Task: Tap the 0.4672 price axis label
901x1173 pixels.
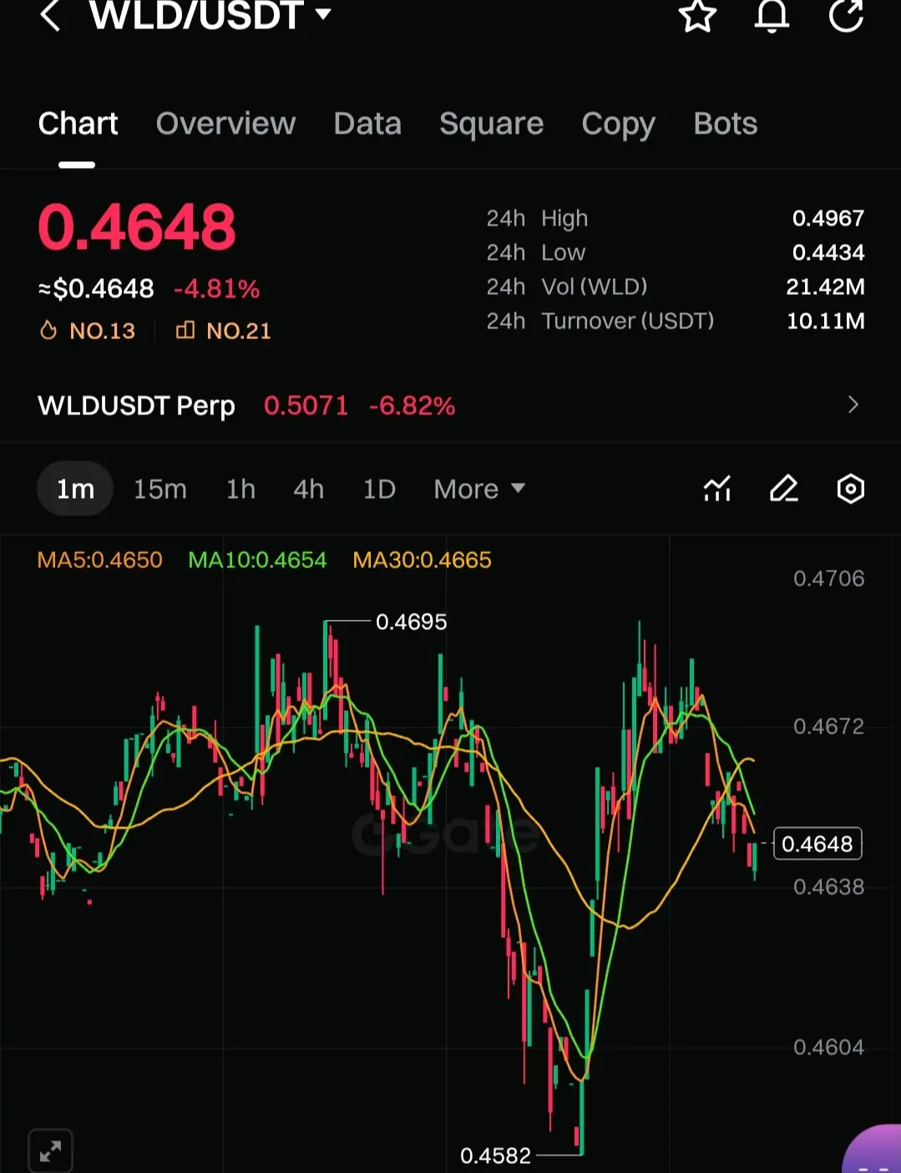Action: coord(828,726)
